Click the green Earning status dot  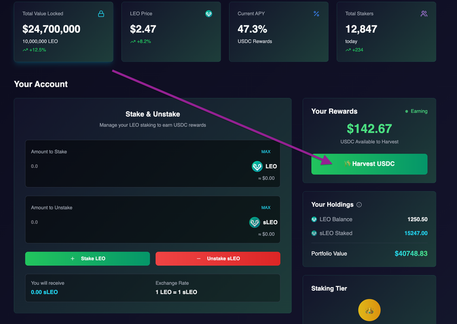pos(406,111)
